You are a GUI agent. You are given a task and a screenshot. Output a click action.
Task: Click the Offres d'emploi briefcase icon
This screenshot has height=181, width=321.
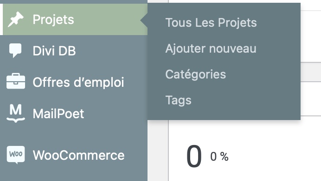(x=16, y=81)
